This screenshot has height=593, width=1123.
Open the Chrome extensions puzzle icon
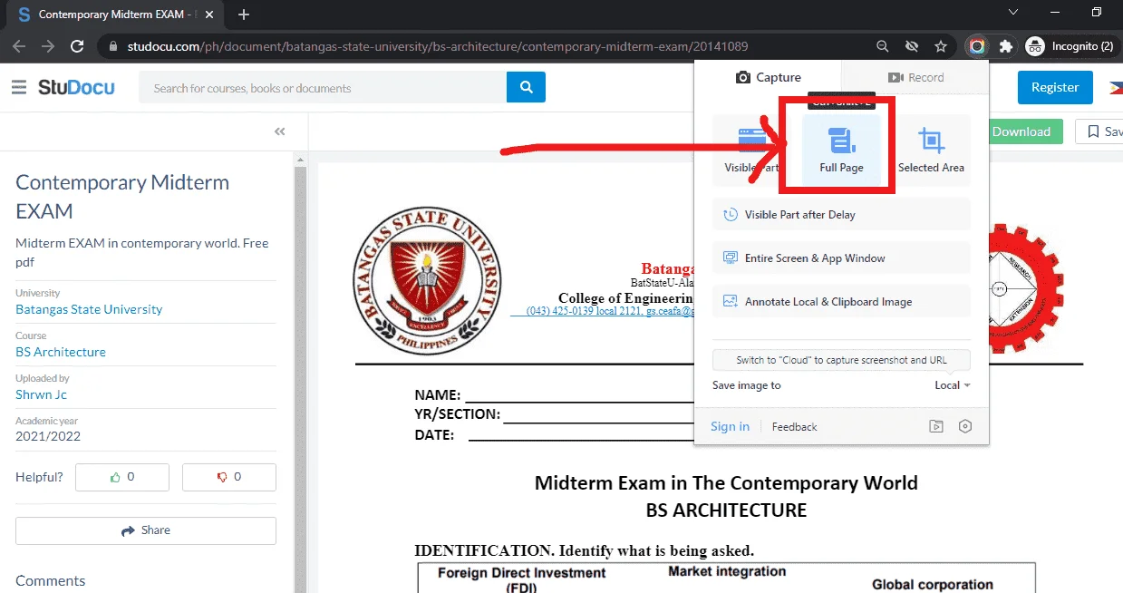click(1005, 46)
